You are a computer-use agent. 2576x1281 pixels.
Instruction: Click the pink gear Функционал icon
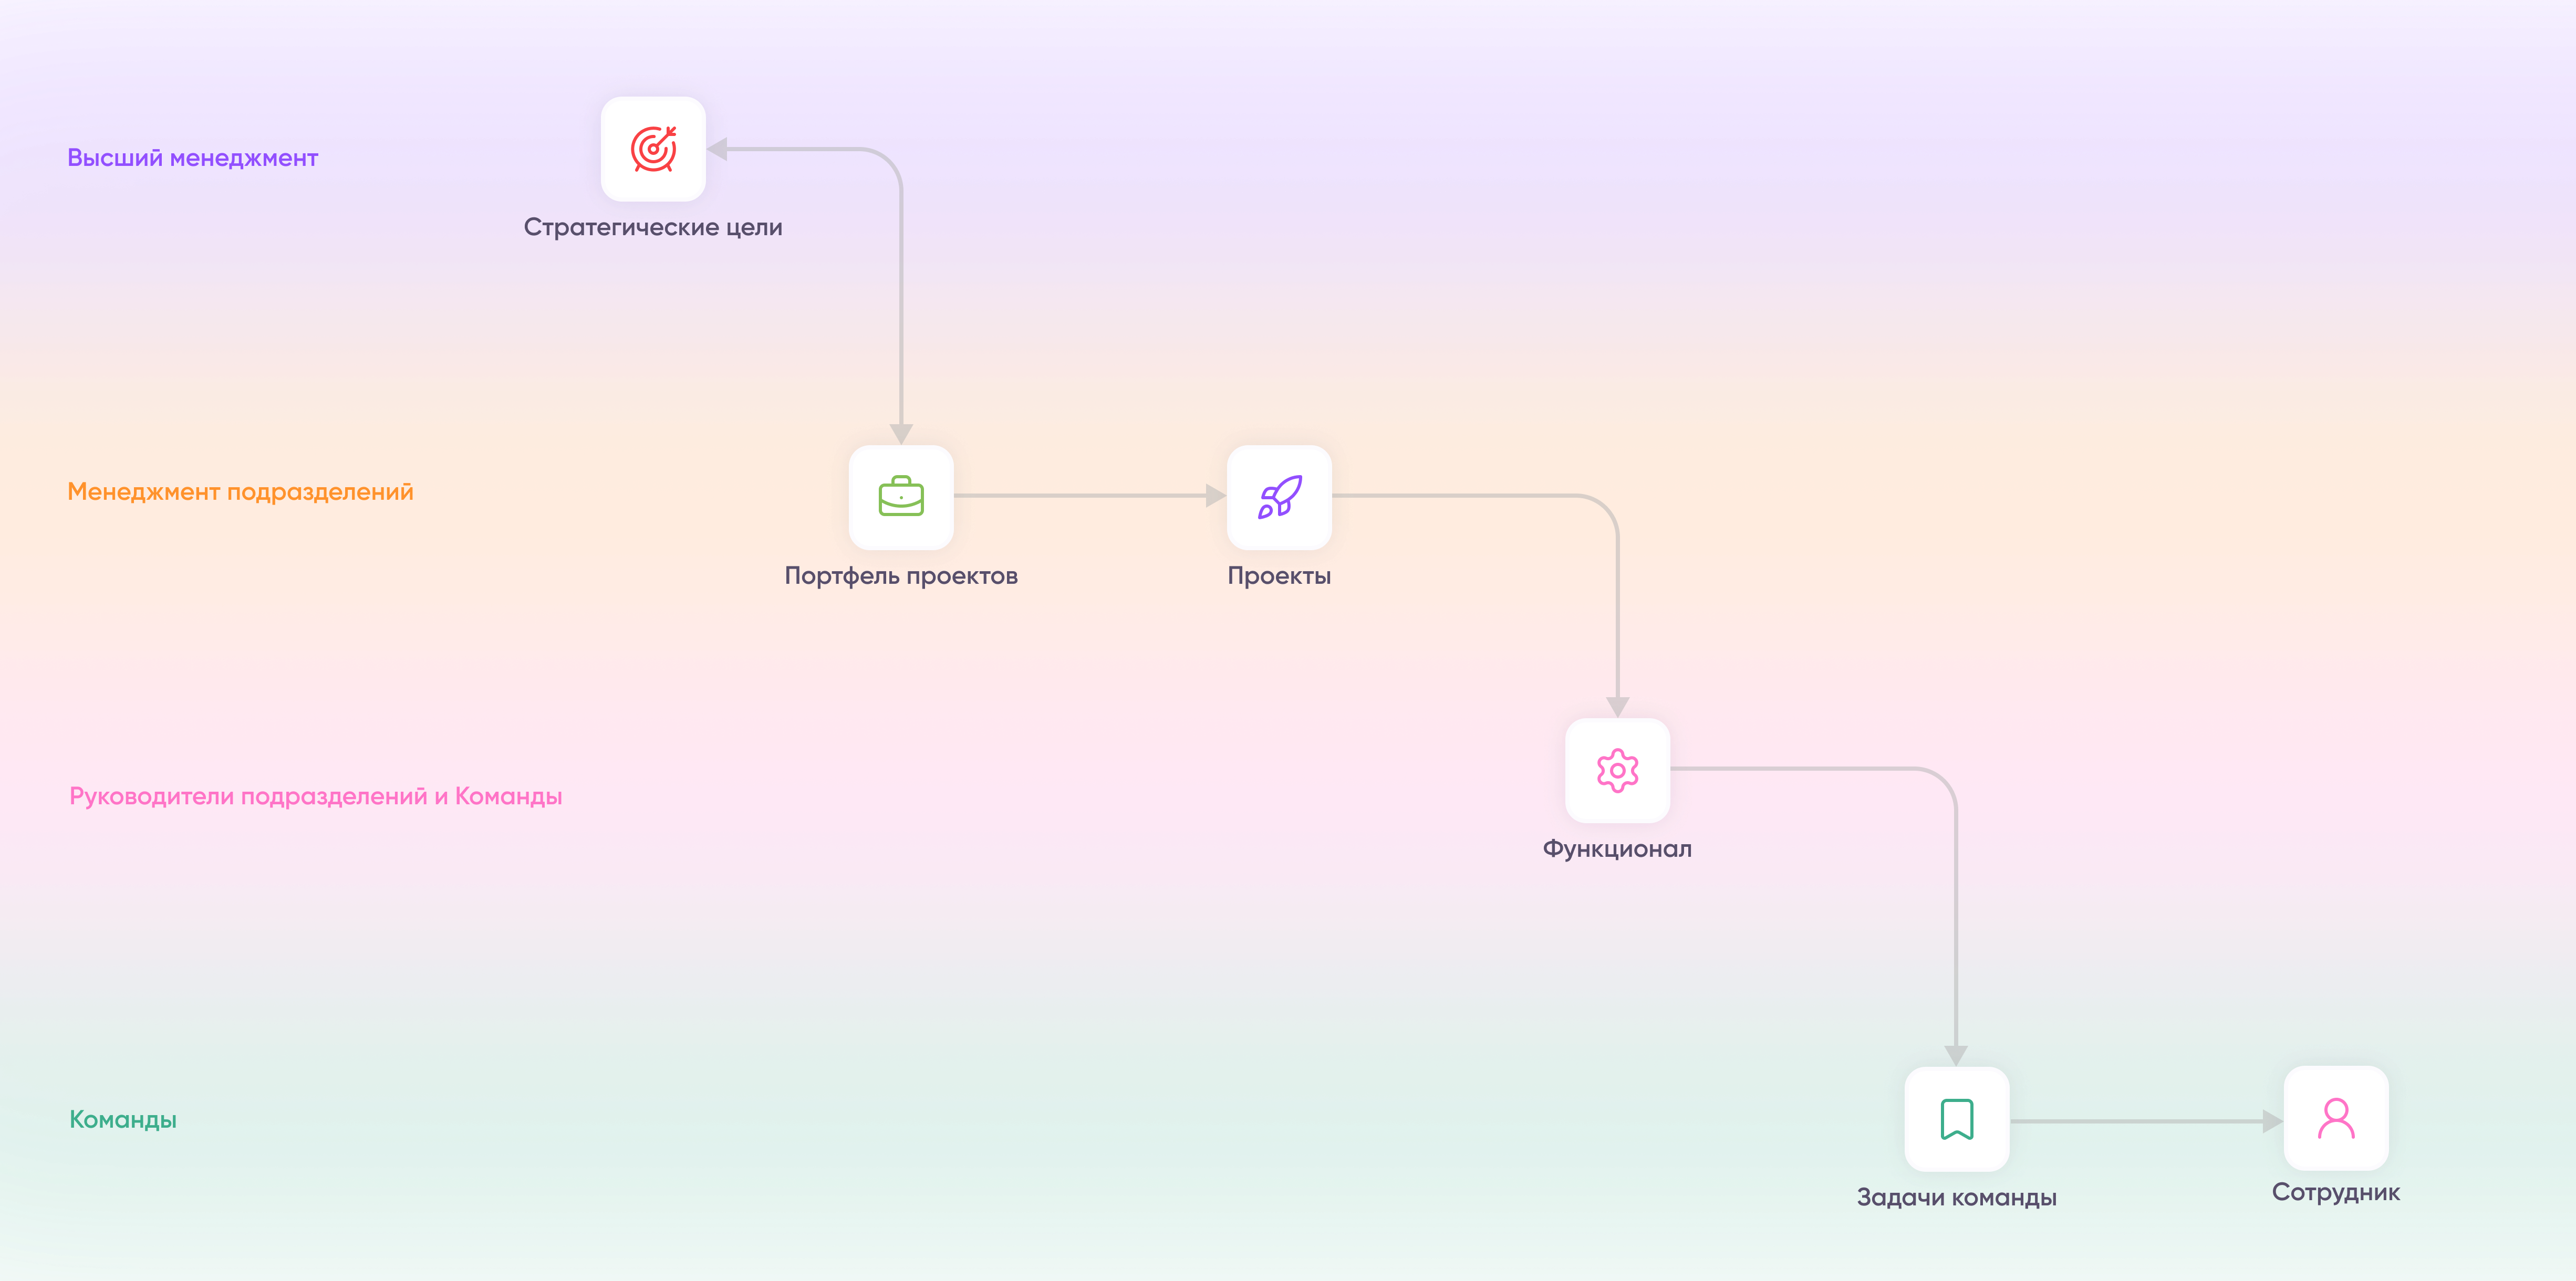pos(1617,770)
